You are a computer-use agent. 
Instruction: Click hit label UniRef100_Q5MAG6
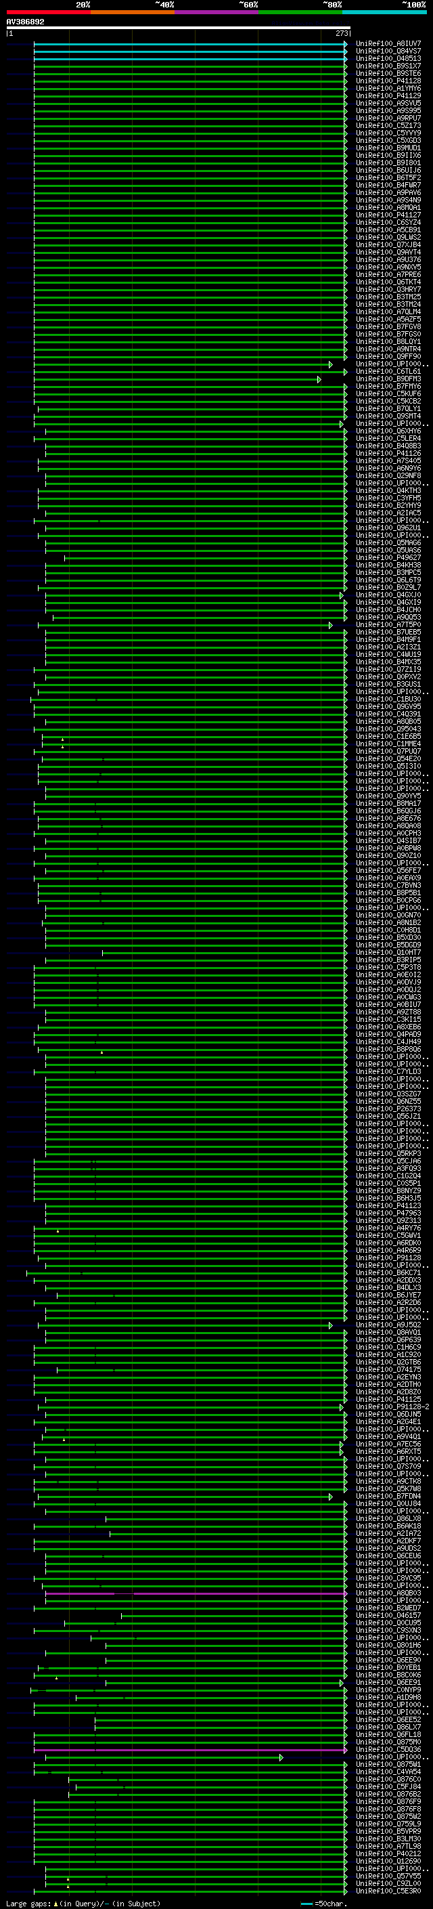[388, 543]
